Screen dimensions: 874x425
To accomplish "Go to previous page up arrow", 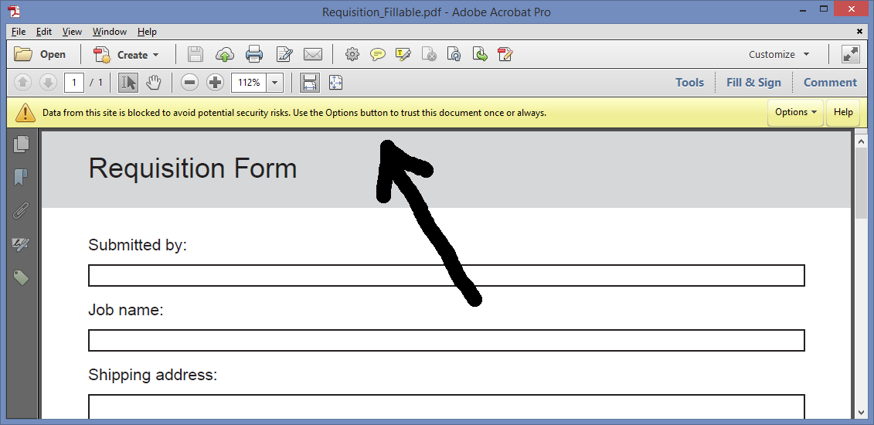I will [x=23, y=83].
